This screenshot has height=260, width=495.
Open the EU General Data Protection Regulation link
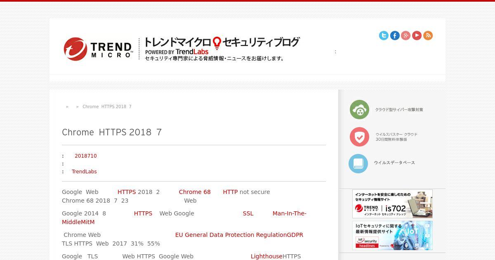[x=239, y=235]
